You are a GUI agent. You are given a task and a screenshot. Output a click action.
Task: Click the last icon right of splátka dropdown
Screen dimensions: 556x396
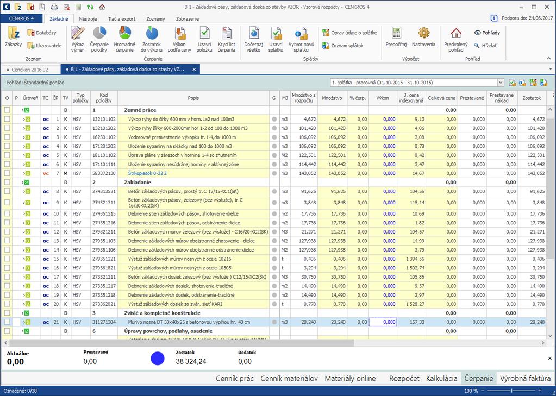[544, 83]
